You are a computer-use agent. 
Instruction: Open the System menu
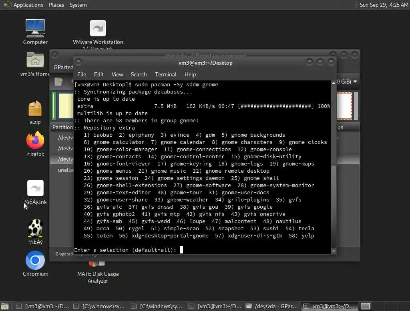tap(78, 5)
